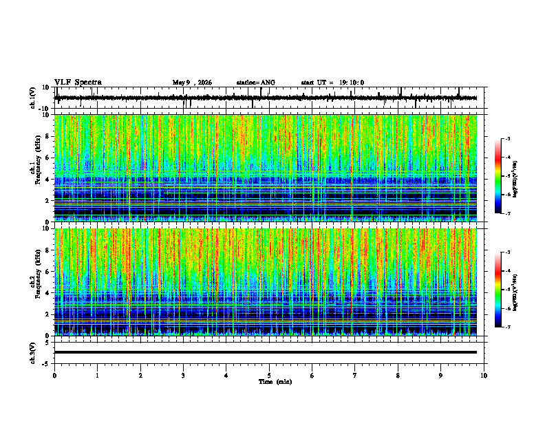This screenshot has width=545, height=421.
Task: Select the 0 tick label on time axis
Action: [x=54, y=376]
